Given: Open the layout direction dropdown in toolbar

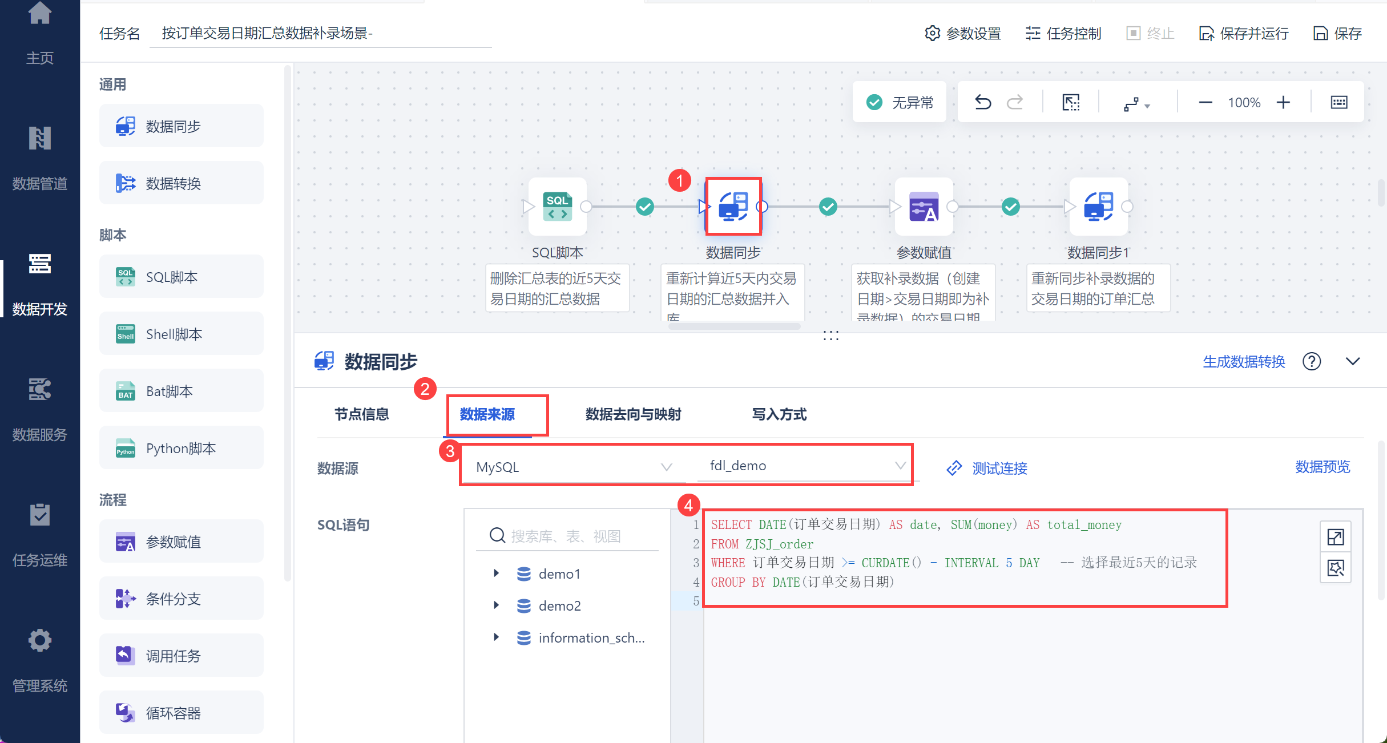Looking at the screenshot, I should pyautogui.click(x=1136, y=104).
